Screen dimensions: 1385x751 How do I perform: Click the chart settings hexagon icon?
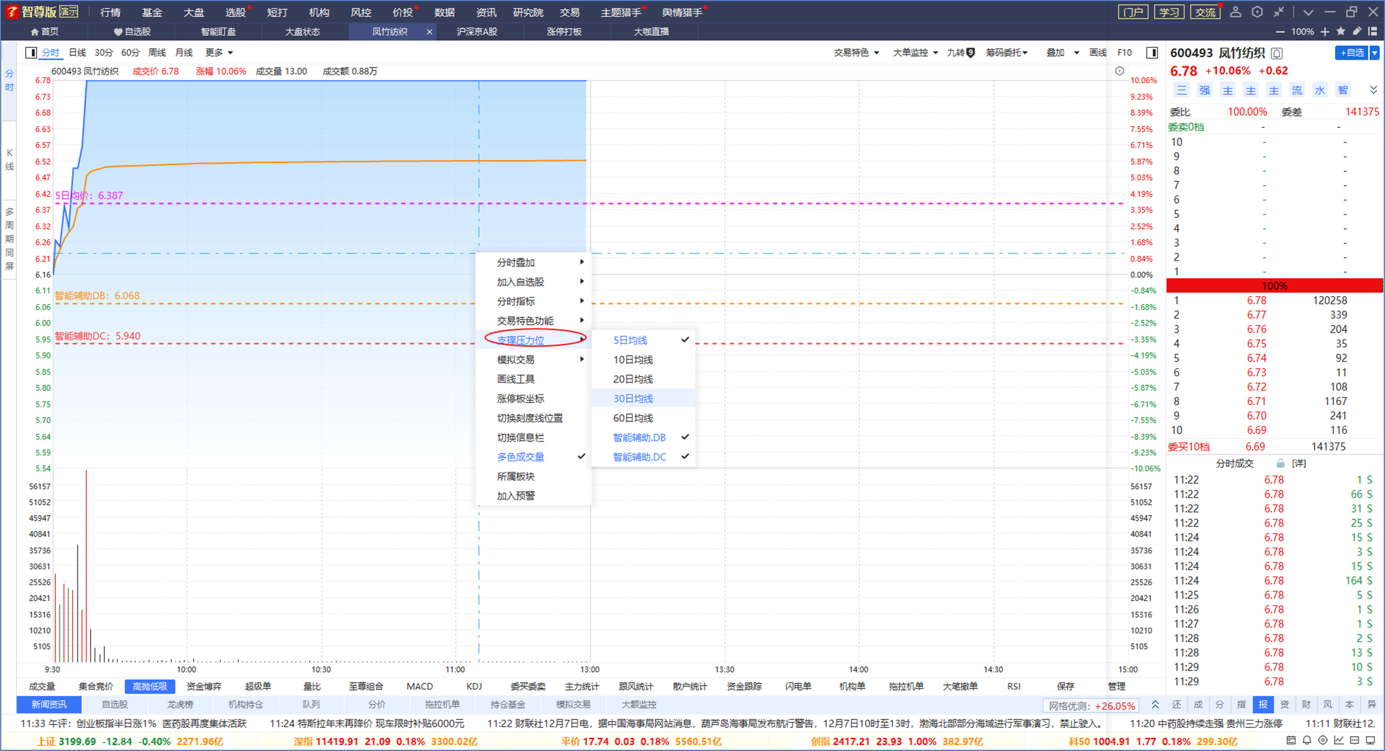point(1119,71)
